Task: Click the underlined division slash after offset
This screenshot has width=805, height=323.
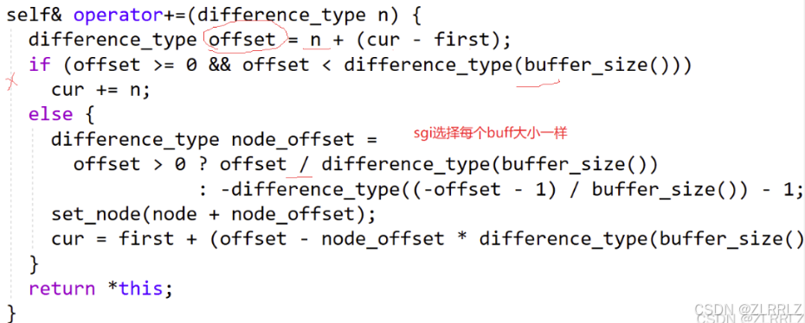Action: click(x=304, y=164)
